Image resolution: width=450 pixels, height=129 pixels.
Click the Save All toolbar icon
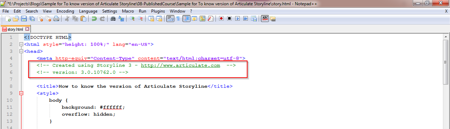tap(32, 19)
